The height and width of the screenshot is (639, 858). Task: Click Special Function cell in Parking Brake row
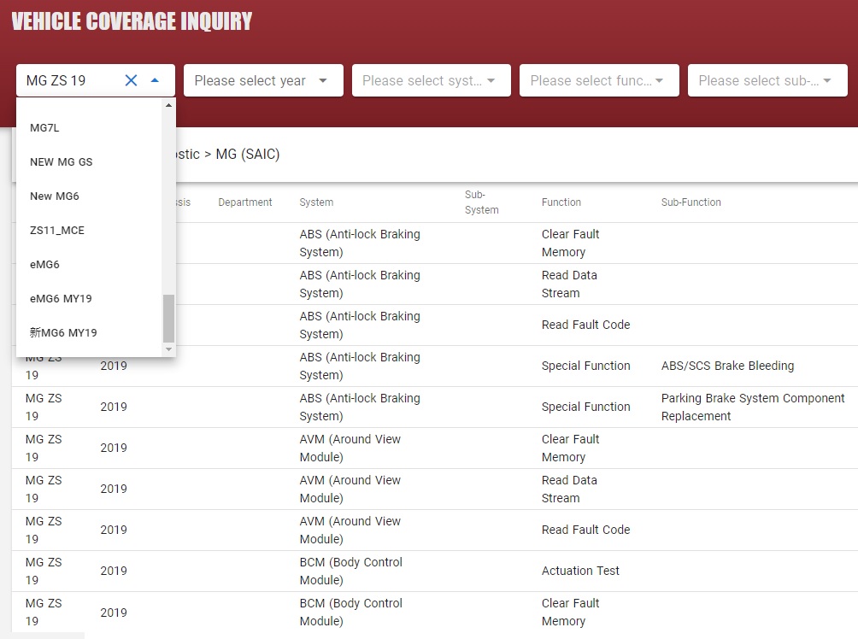point(585,407)
